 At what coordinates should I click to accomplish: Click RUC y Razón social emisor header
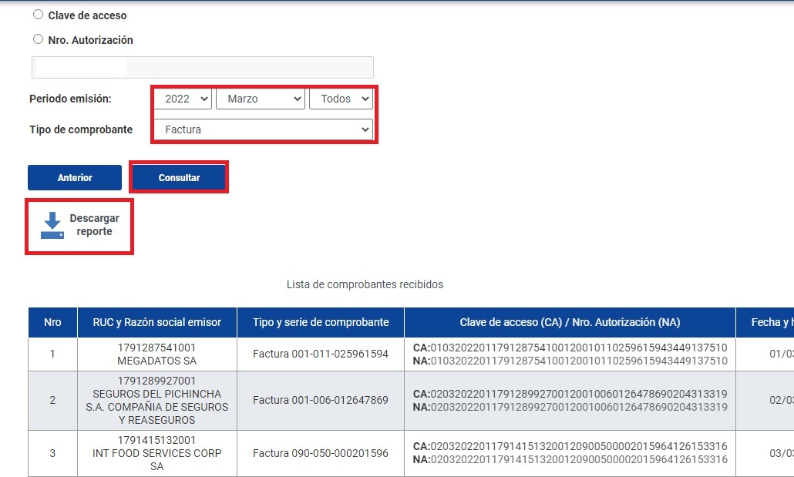156,322
